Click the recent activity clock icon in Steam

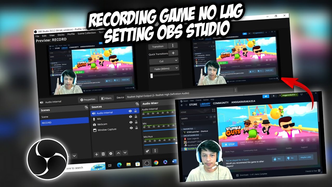tap(211, 117)
